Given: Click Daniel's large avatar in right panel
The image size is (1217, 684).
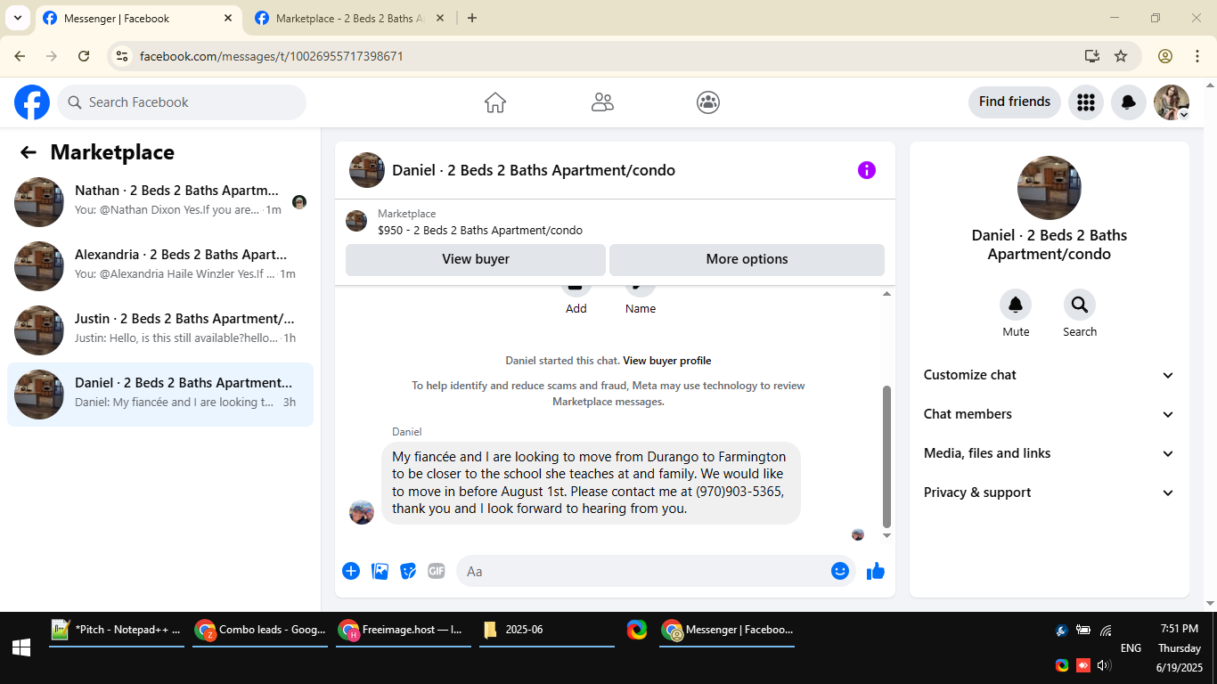Looking at the screenshot, I should point(1050,188).
